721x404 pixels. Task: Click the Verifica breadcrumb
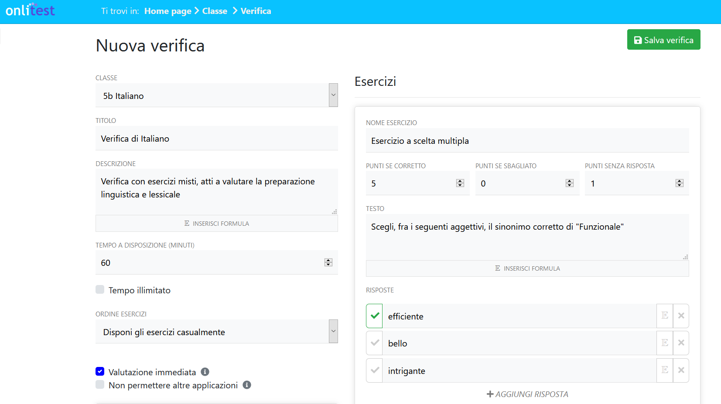coord(256,11)
